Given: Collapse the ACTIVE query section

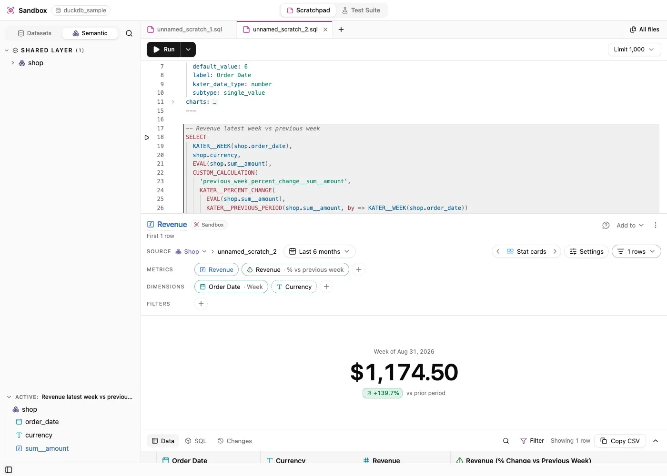Looking at the screenshot, I should [x=9, y=397].
